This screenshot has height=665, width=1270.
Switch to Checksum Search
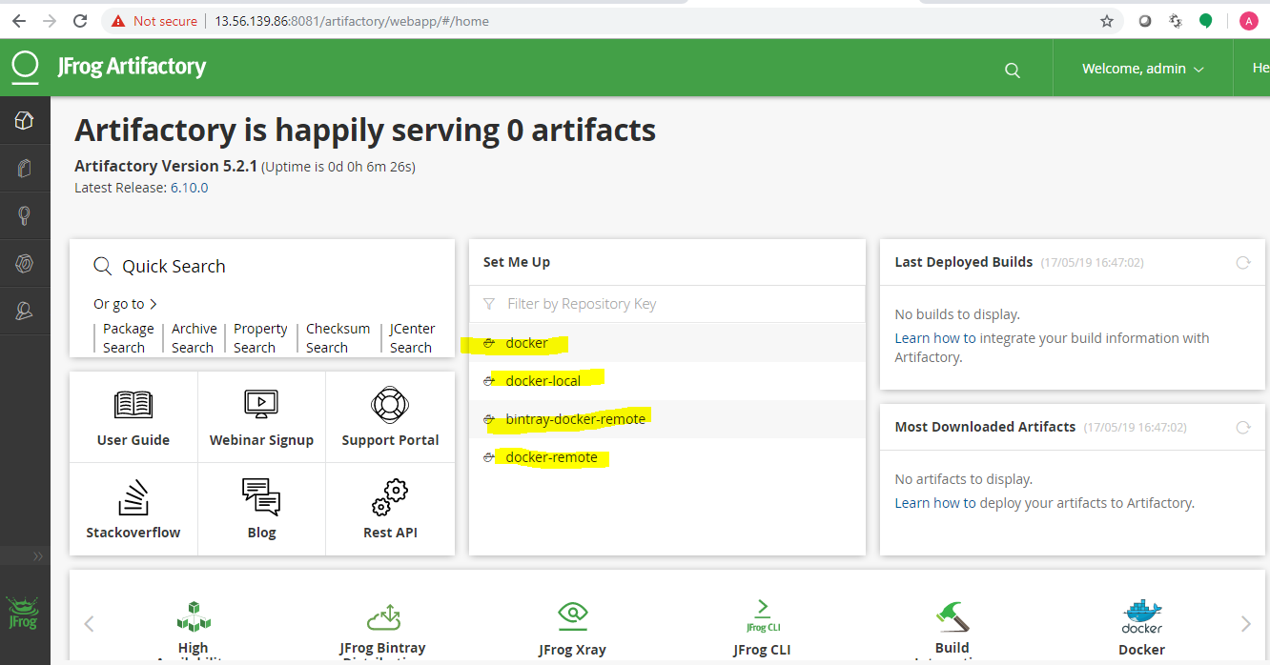pyautogui.click(x=338, y=337)
